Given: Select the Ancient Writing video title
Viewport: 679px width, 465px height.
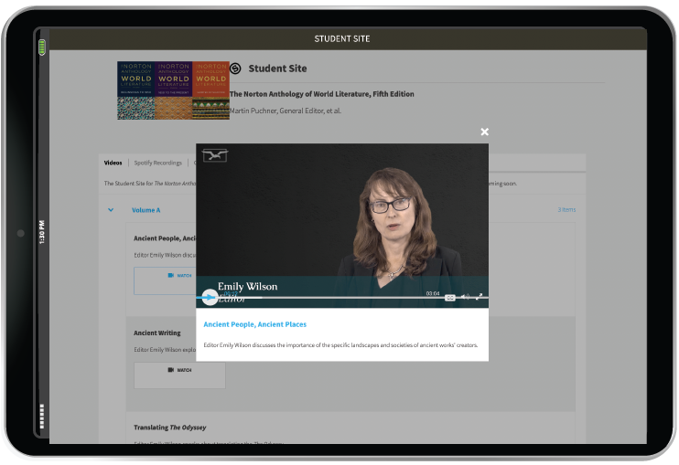Looking at the screenshot, I should [x=157, y=333].
